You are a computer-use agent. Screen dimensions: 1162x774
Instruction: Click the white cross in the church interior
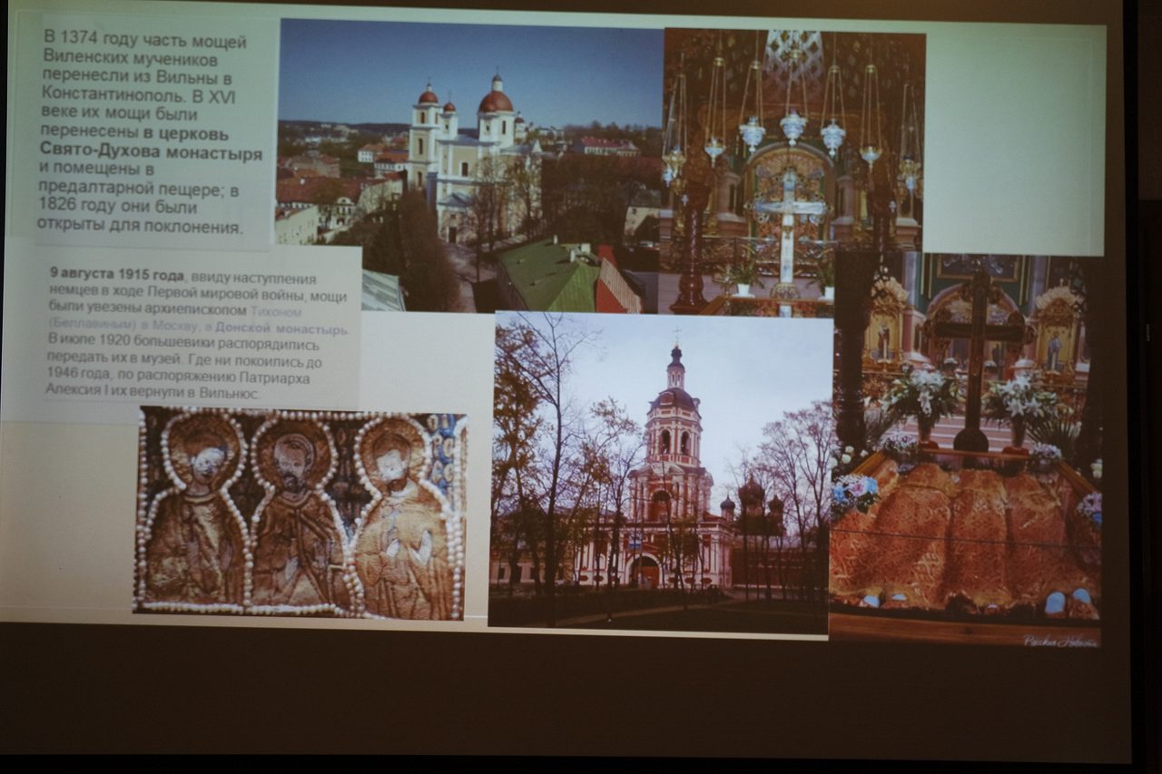(789, 218)
